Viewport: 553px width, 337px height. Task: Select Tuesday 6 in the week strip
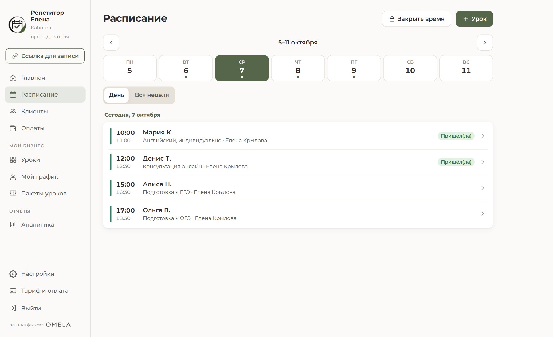tap(186, 68)
